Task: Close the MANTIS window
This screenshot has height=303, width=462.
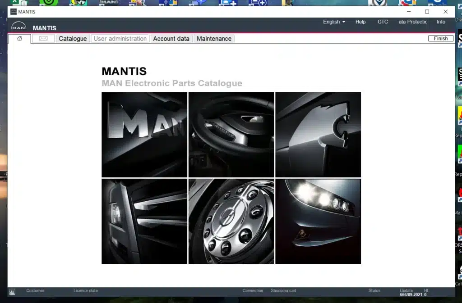Action: tap(445, 11)
